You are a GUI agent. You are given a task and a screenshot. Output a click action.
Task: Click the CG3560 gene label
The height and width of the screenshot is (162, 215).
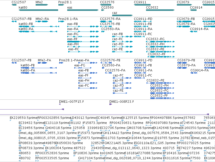[108, 7]
